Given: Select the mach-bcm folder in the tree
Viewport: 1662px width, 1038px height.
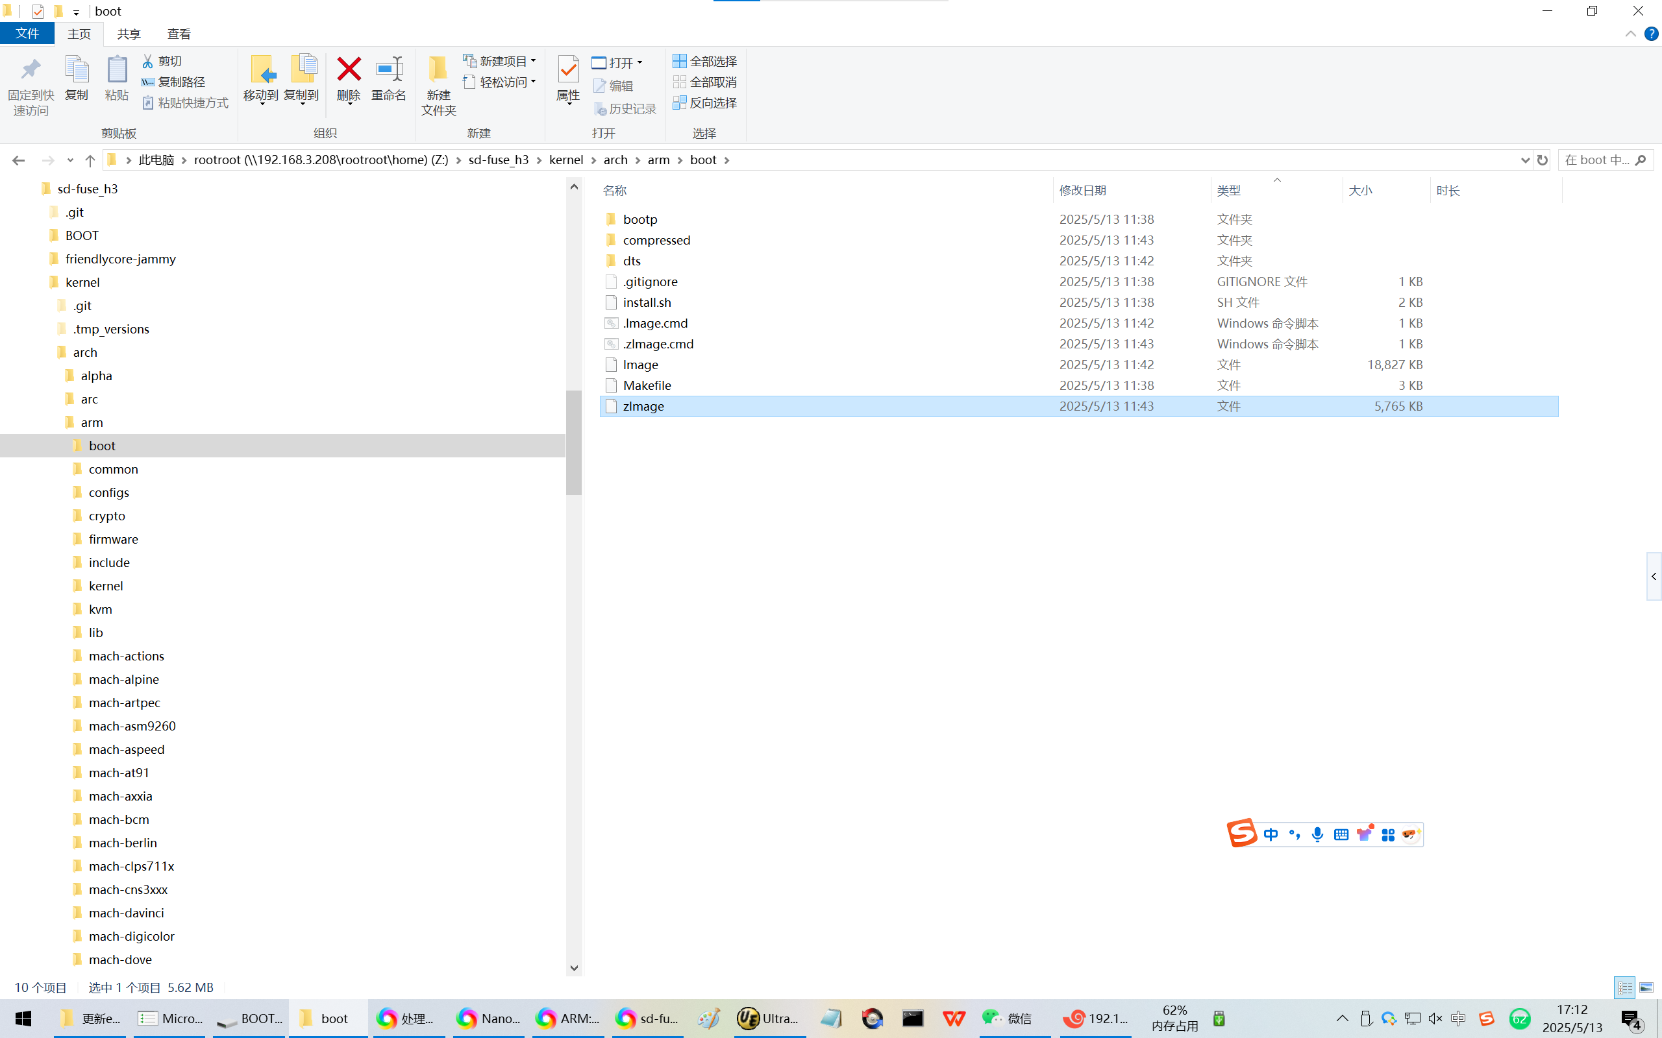Looking at the screenshot, I should (119, 819).
